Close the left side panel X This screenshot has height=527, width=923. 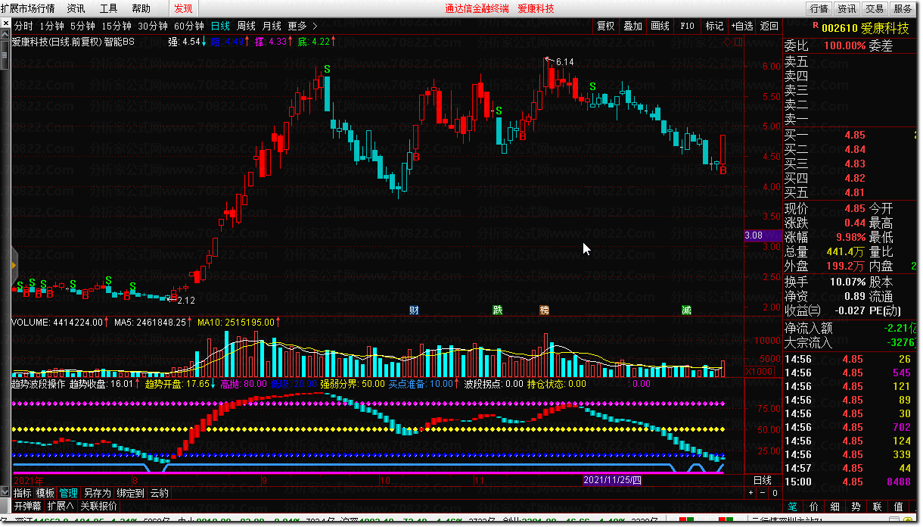click(x=5, y=25)
